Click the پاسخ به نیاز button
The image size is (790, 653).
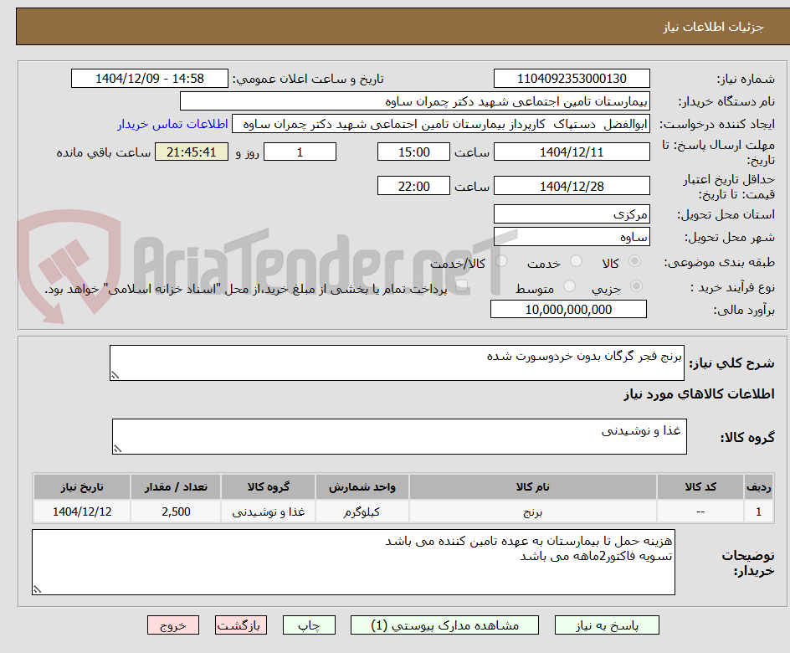tap(607, 625)
